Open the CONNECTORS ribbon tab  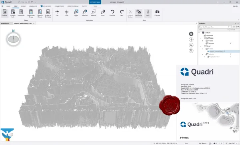(x=59, y=6)
